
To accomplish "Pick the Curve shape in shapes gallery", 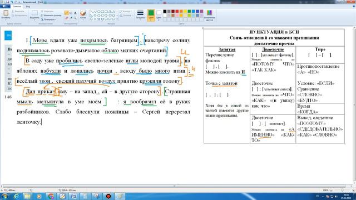I will click(x=95, y=12).
